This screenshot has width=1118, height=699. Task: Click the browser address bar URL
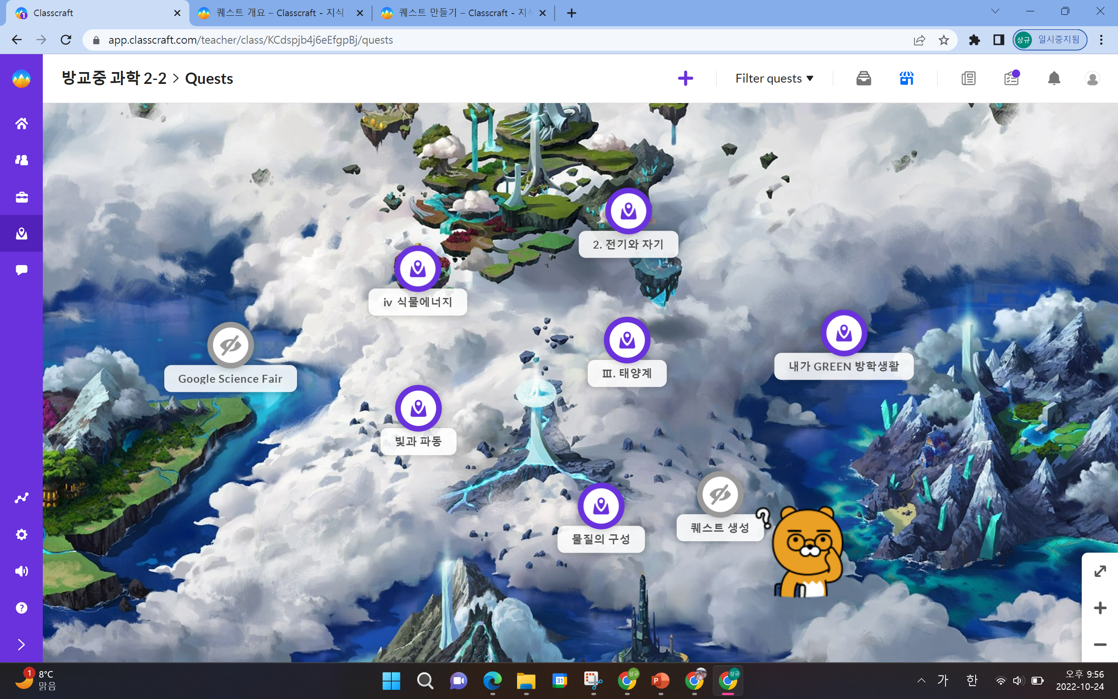click(x=250, y=40)
